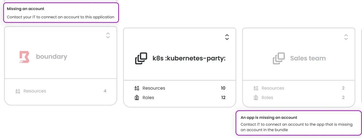
Task: Open the k8s :kubernetes-party: bundle title
Action: (189, 58)
